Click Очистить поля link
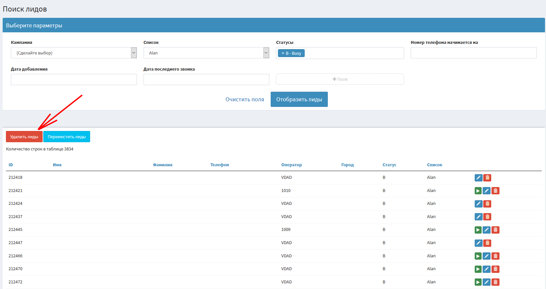Screen dimensions: 546x289 (245, 99)
